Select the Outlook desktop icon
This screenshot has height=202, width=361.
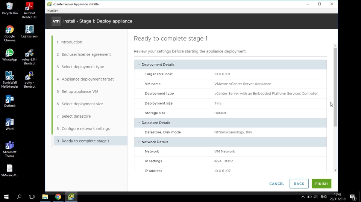[10, 101]
